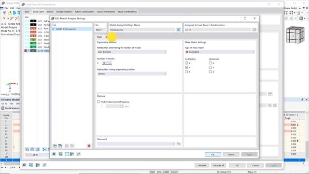309x174 pixels.
Task: Open search icon in Load Cases & Combinations footer
Action: 24,165
